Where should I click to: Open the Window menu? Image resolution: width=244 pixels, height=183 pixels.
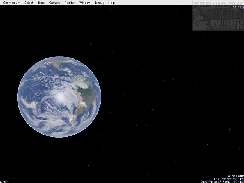85,3
